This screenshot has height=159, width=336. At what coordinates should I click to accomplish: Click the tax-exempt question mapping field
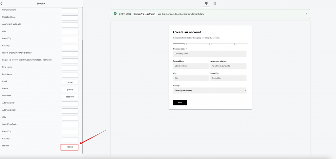pyautogui.click(x=70, y=54)
